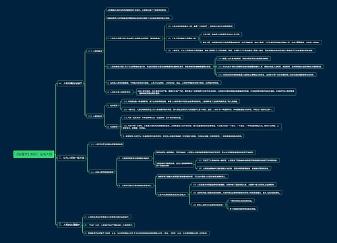Click item 2 under (一) 人权的概念
Screen dimensions: 337x243
[160, 67]
